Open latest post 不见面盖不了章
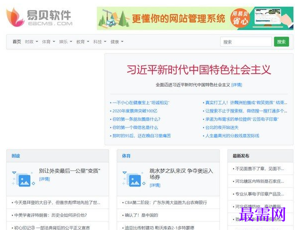Viewport: 295px width, 230px height. pos(259,168)
